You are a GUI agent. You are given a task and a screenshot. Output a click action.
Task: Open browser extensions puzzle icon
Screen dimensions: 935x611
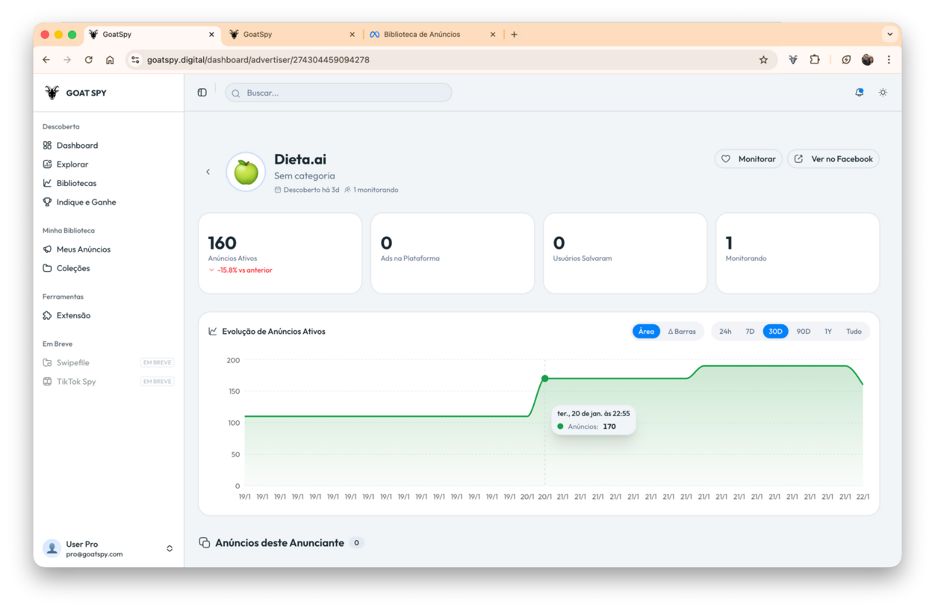[814, 60]
